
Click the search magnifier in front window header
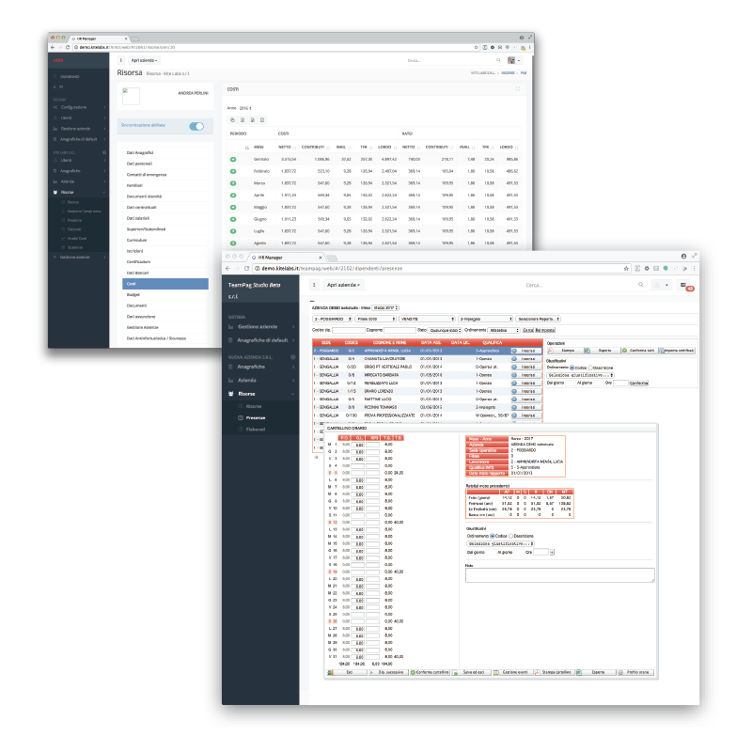click(x=641, y=284)
